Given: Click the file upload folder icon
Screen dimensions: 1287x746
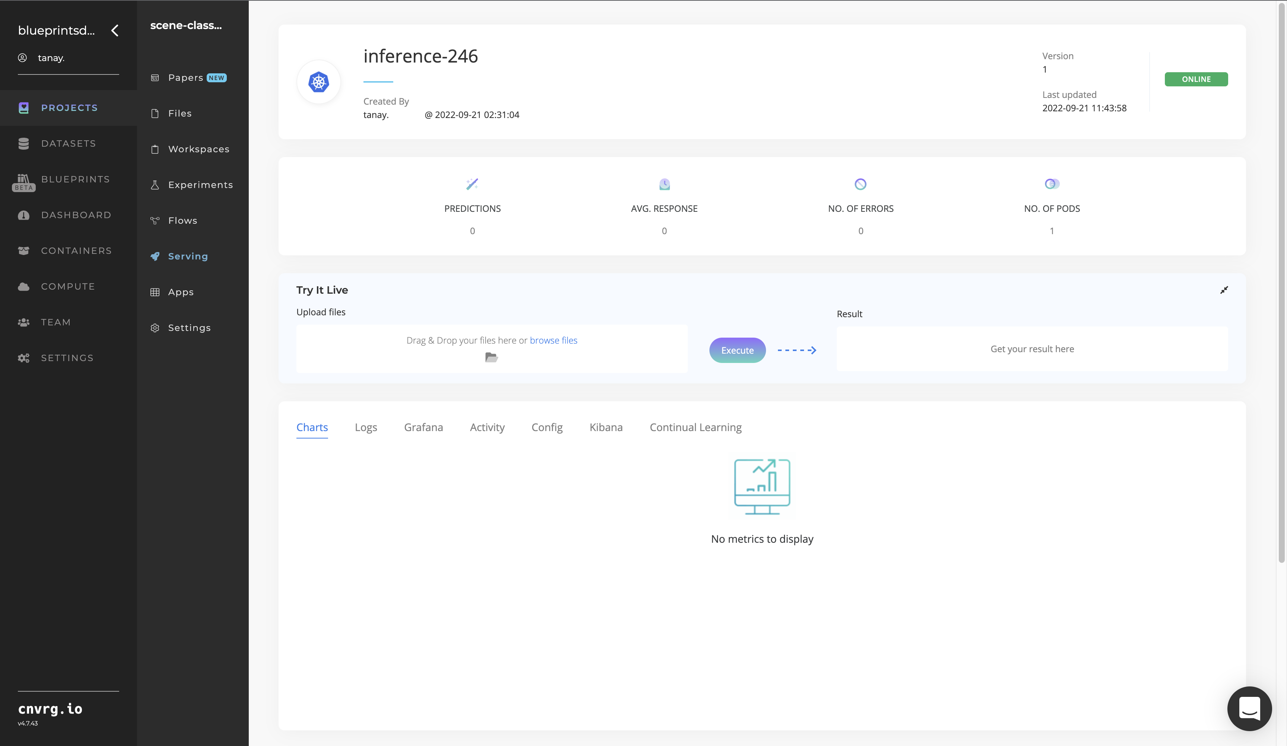Looking at the screenshot, I should tap(491, 357).
